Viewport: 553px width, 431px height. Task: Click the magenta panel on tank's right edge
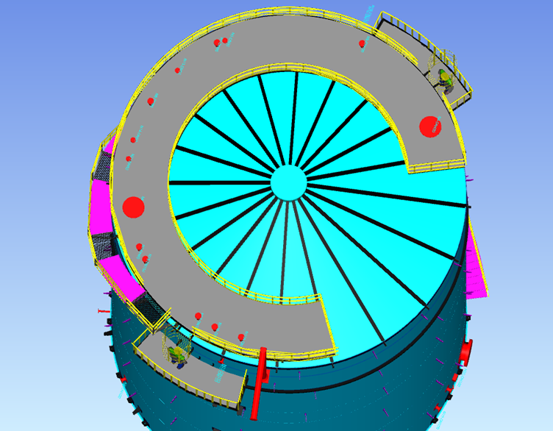pos(477,266)
